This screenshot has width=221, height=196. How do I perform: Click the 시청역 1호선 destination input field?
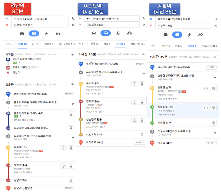[183, 26]
